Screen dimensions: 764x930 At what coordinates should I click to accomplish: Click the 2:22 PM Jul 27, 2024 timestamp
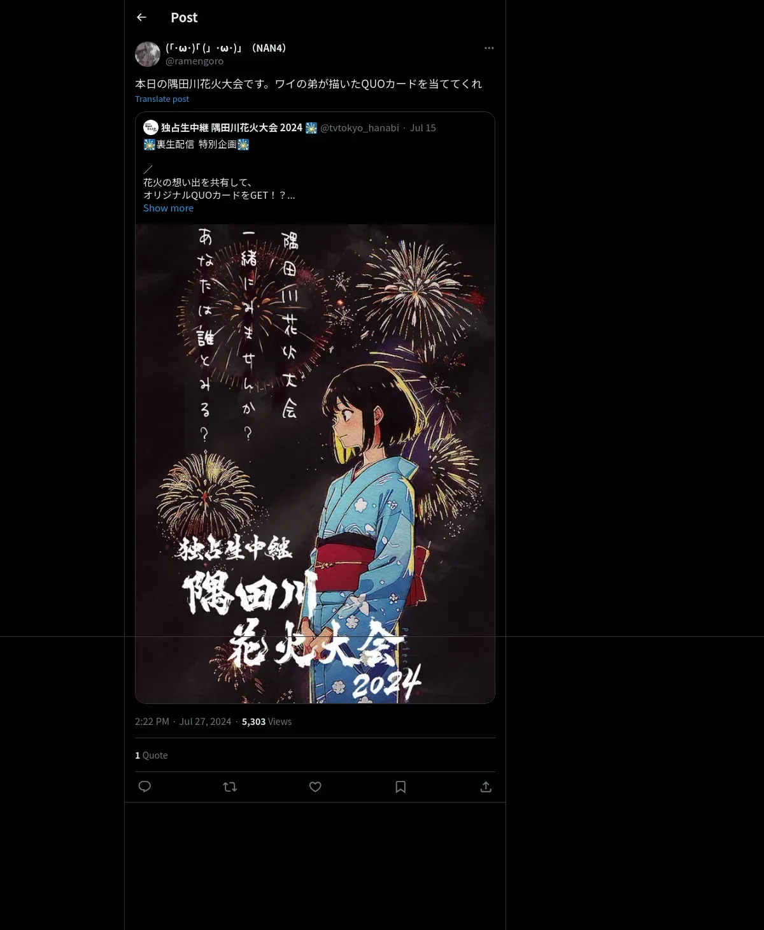(183, 721)
